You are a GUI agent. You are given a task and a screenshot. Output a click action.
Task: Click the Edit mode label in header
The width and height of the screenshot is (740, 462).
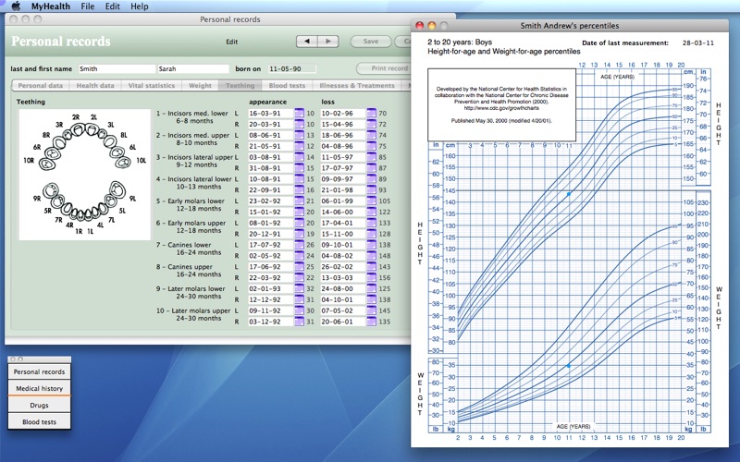point(232,42)
